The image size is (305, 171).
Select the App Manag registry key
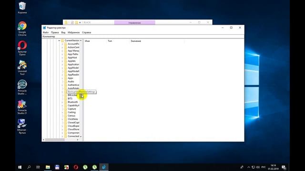[73, 51]
